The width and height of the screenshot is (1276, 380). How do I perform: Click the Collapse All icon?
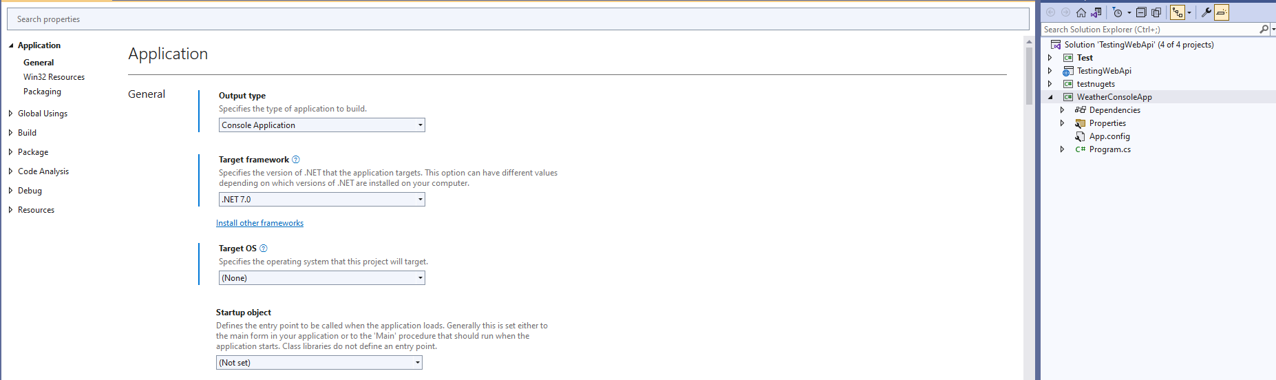pyautogui.click(x=1141, y=12)
